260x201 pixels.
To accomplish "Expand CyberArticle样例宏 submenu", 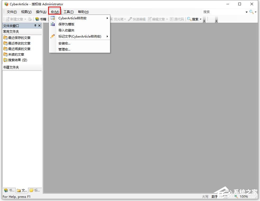I will pyautogui.click(x=79, y=18).
